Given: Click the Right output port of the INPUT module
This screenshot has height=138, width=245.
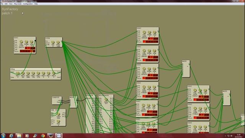Looking at the screenshot, I should click(61, 102).
